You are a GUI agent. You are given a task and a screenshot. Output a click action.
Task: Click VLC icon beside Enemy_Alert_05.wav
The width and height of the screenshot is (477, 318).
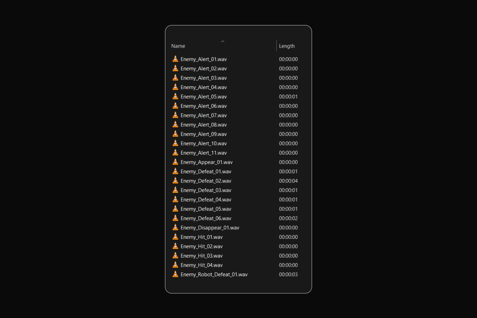[x=175, y=96]
